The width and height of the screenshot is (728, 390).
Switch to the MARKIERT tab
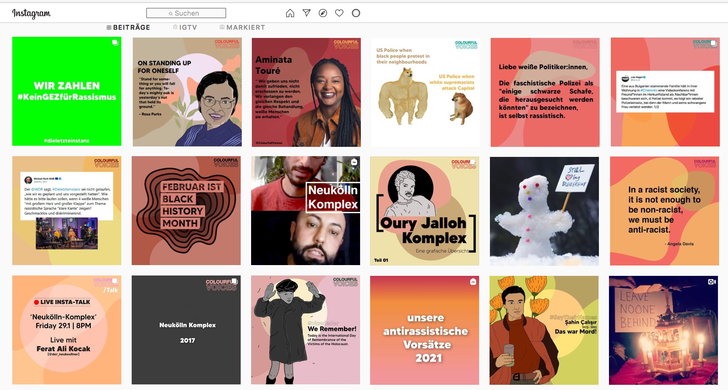pos(242,28)
